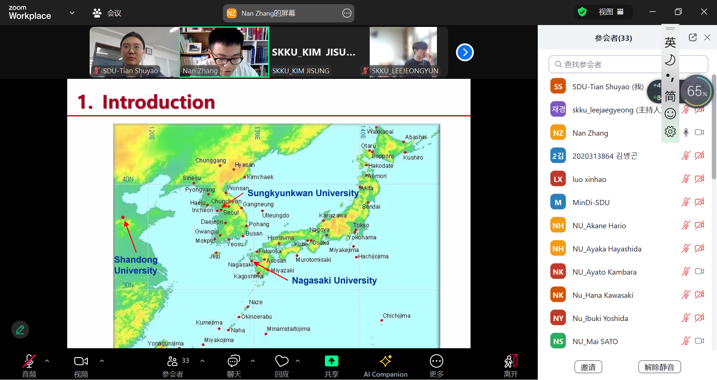Unmute the audio microphone

(x=29, y=361)
